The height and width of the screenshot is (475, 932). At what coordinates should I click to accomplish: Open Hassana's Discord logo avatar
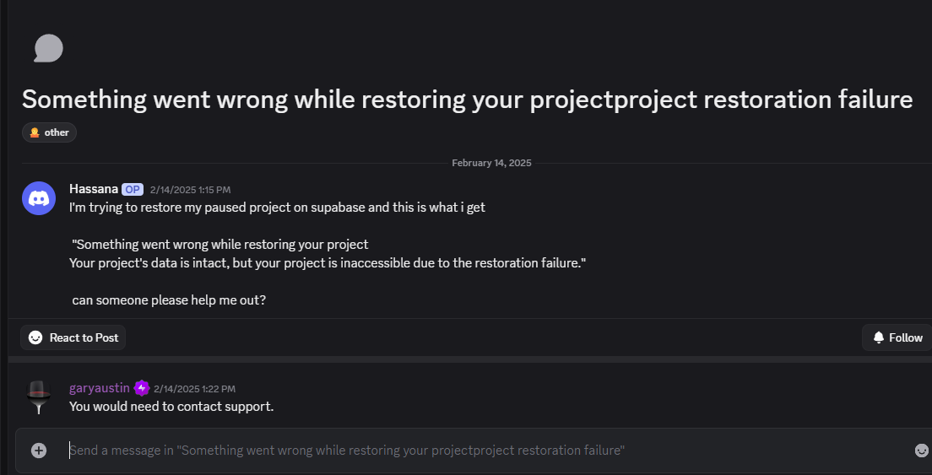click(x=38, y=198)
